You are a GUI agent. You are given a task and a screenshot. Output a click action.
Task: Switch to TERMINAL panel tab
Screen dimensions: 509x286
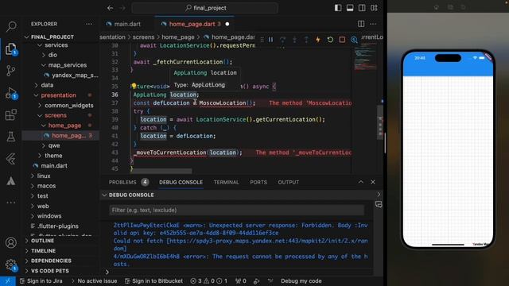click(x=226, y=182)
